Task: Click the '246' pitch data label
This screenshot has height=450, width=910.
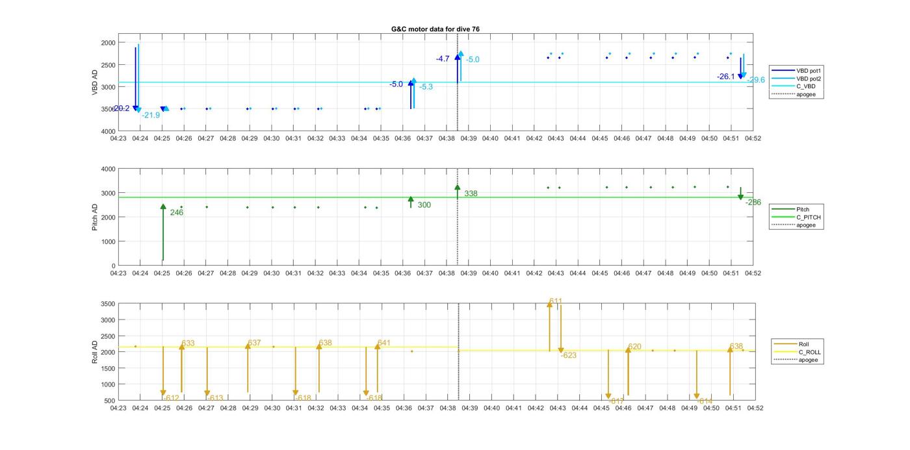Action: coord(176,212)
